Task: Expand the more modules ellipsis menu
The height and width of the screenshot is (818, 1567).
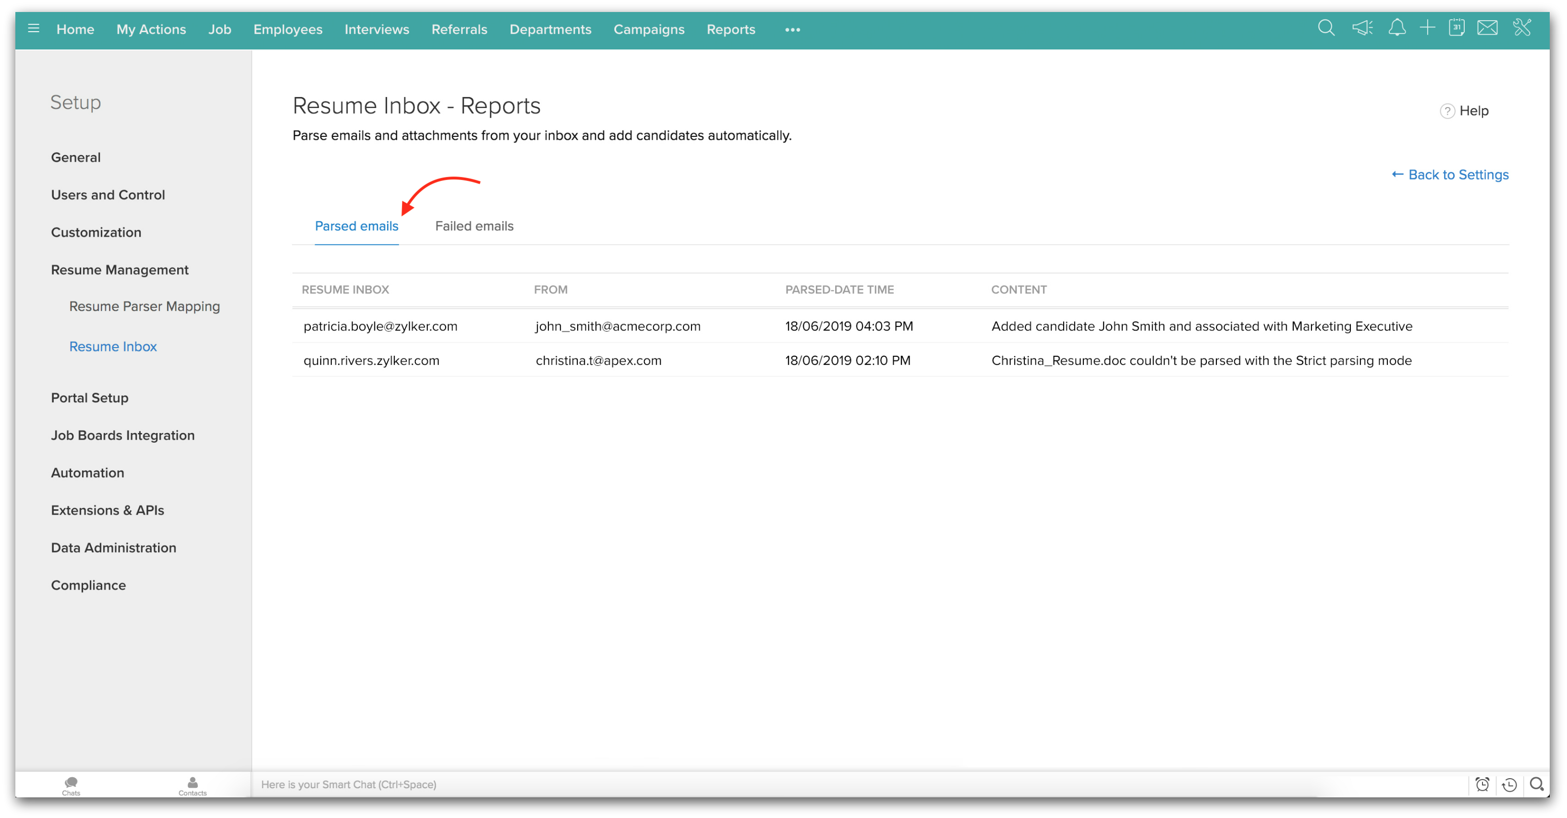Action: point(792,30)
